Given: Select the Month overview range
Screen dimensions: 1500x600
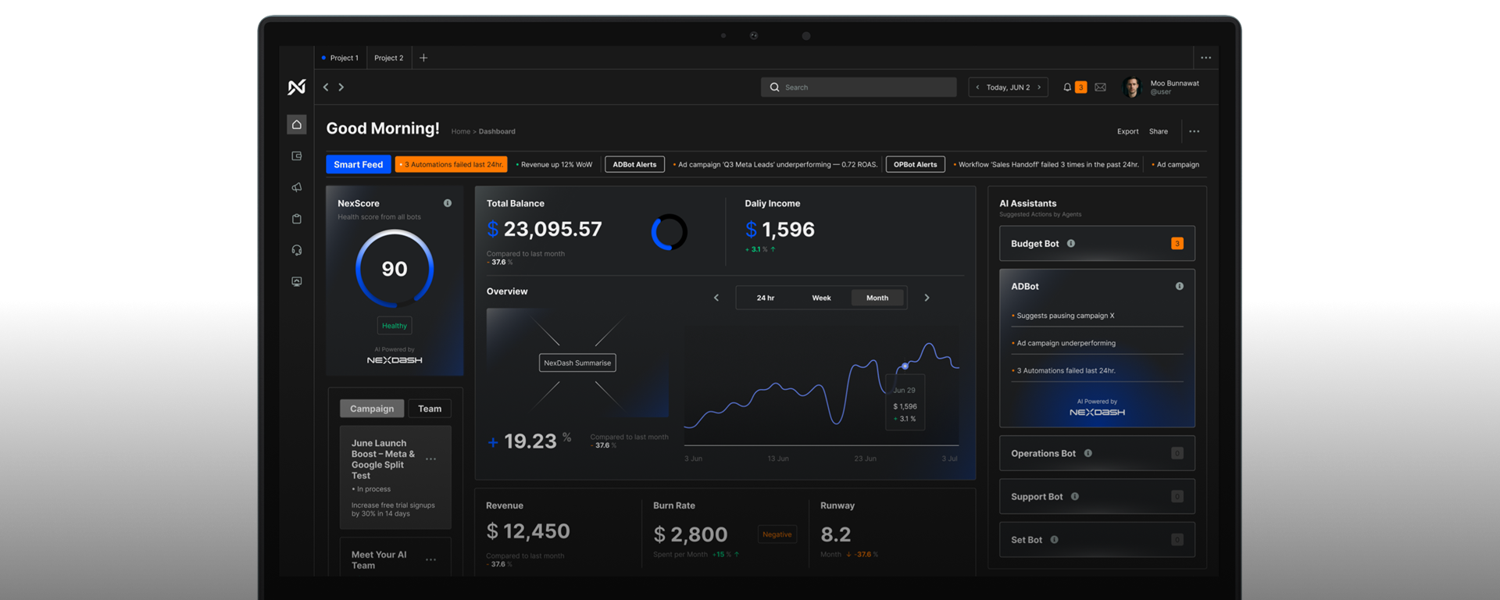Looking at the screenshot, I should click(877, 298).
